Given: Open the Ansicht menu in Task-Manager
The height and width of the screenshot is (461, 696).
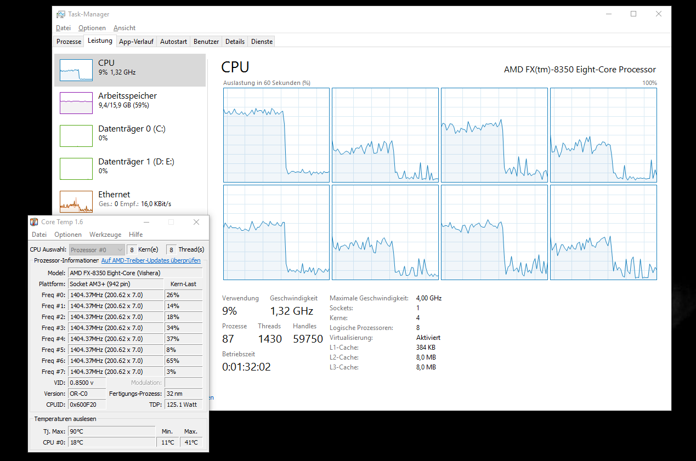Looking at the screenshot, I should [x=125, y=28].
